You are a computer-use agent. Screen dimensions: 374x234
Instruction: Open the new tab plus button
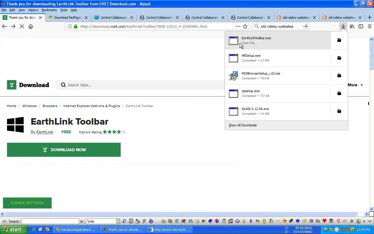(369, 18)
